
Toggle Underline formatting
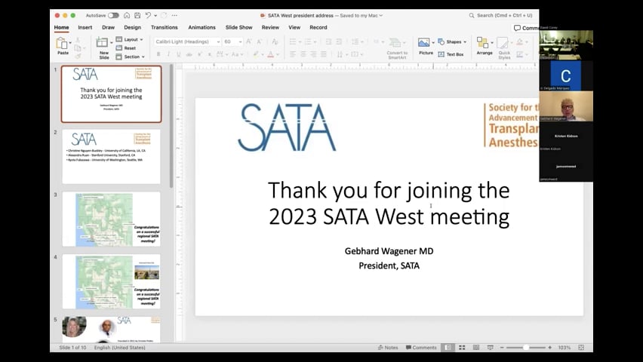click(x=178, y=54)
